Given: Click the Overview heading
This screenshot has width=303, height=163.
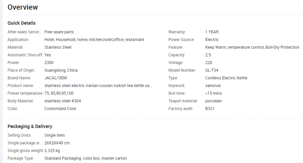Looking at the screenshot, I should click(22, 7).
